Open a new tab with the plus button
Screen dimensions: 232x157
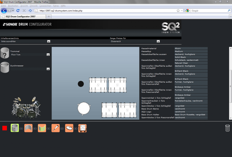pyautogui.click(x=49, y=17)
